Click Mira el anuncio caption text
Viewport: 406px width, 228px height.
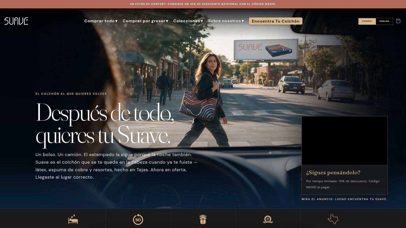344,199
